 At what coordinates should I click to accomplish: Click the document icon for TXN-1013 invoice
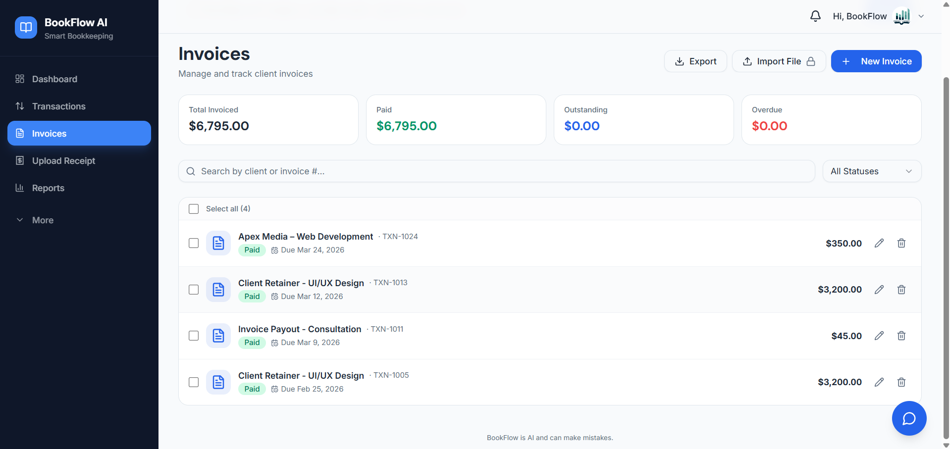point(218,290)
